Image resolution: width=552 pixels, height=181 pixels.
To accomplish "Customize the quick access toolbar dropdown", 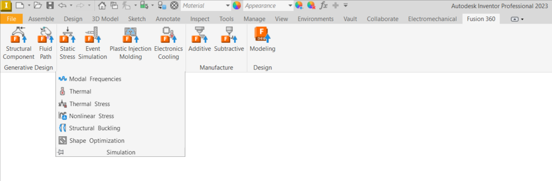I will tap(345, 5).
